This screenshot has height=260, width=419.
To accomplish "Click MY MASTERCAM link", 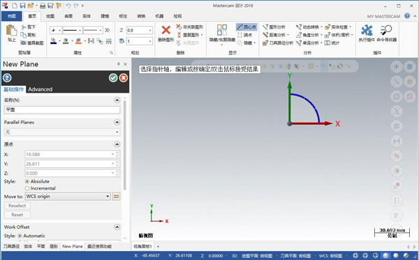I will (x=383, y=16).
